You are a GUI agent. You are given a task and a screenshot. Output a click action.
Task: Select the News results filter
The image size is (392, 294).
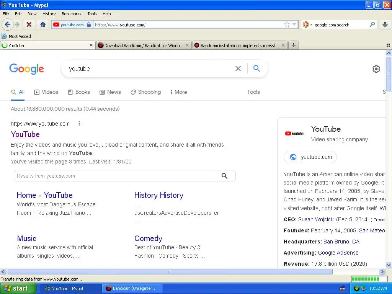pyautogui.click(x=110, y=92)
